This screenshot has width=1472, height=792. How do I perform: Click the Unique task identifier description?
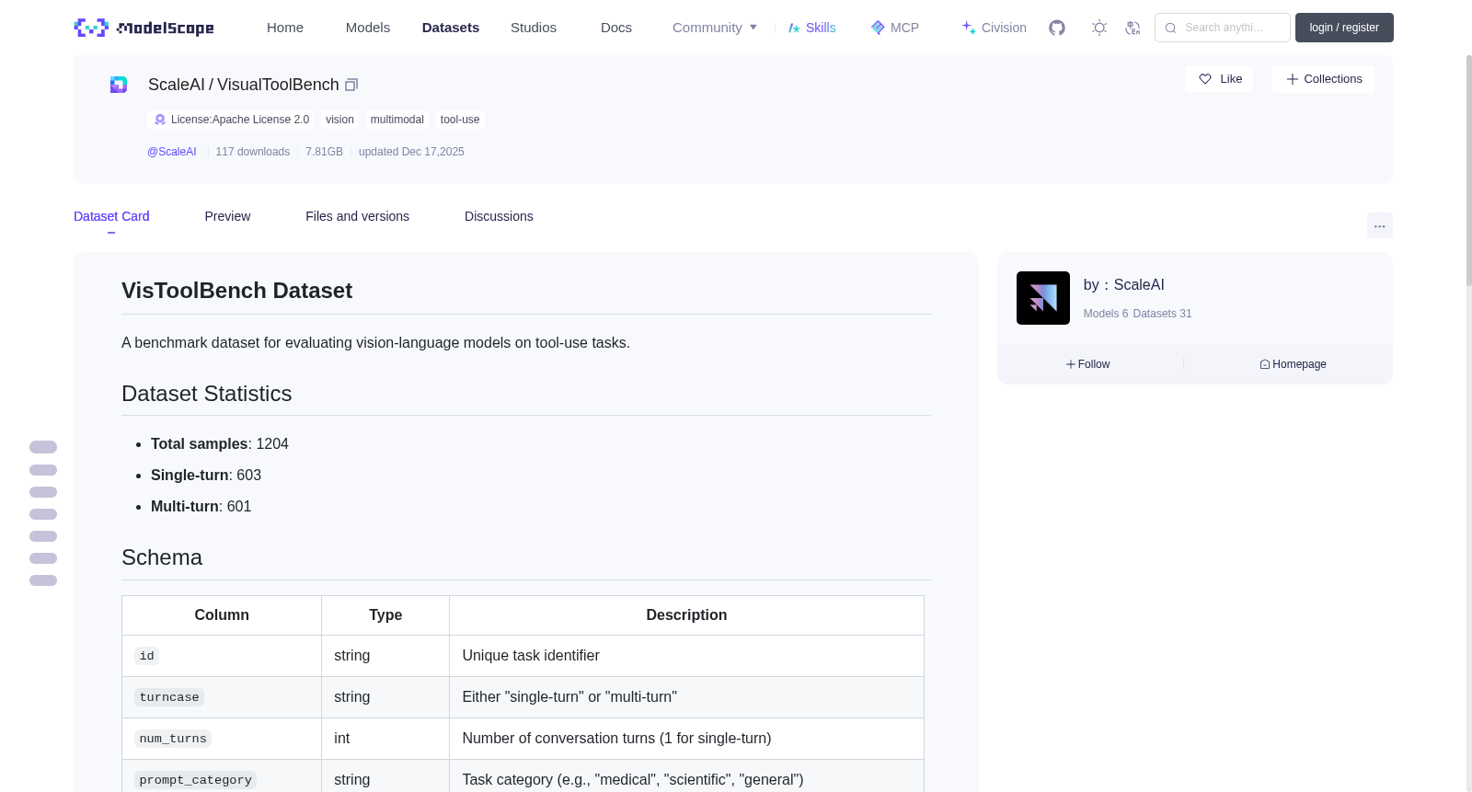point(531,656)
